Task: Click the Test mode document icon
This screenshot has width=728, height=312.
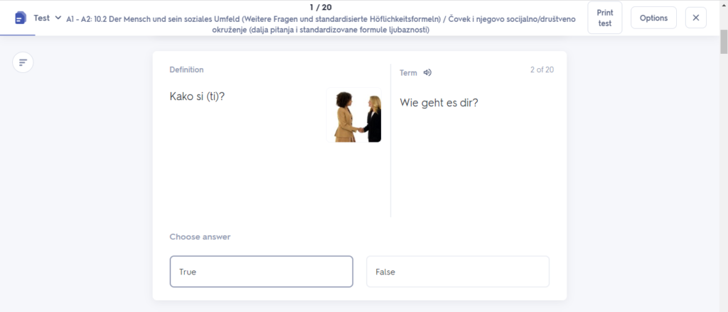Action: [x=21, y=18]
